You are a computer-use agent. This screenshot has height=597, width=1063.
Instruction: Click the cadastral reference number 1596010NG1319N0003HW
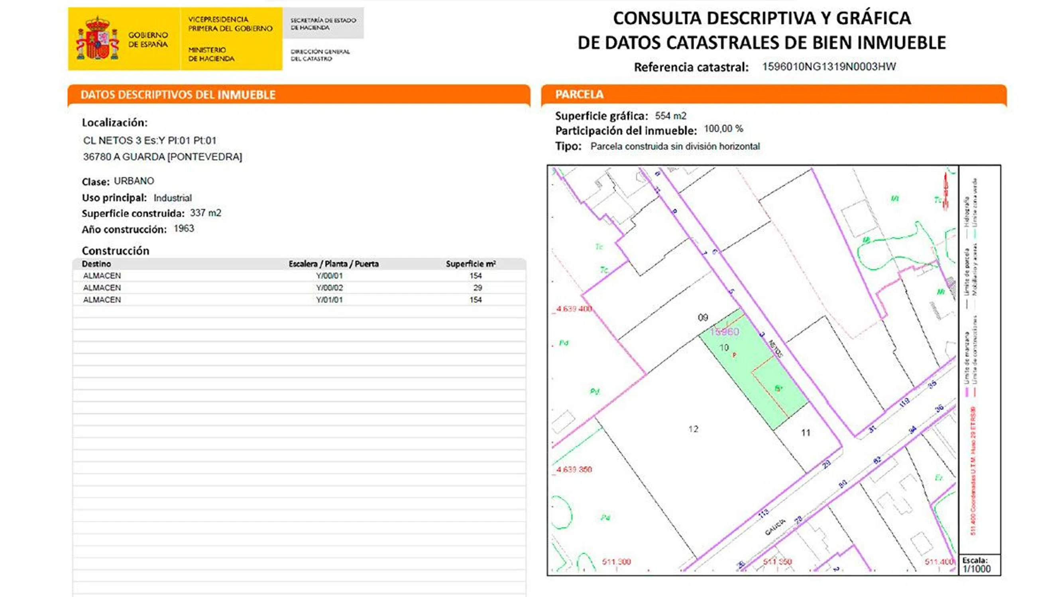(829, 67)
